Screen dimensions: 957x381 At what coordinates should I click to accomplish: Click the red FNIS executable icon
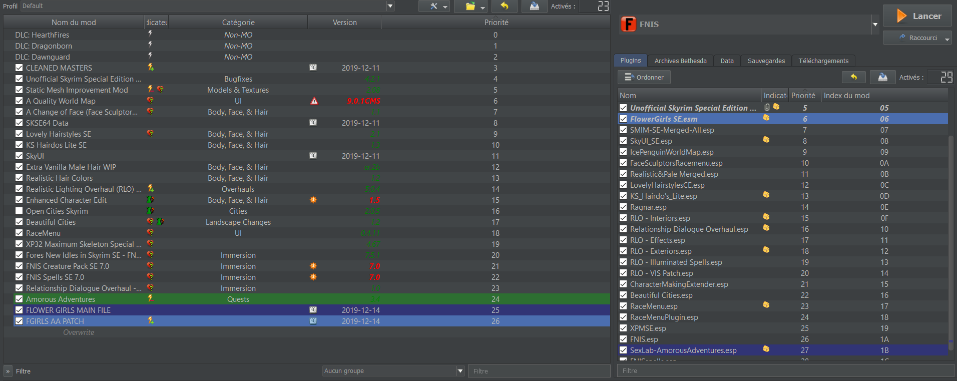click(628, 24)
